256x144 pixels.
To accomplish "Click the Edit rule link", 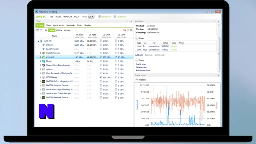I will 149,55.
